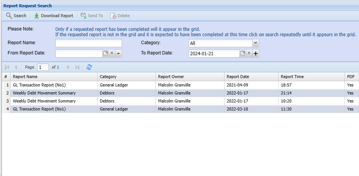This screenshot has width=359, height=176.
Task: Click Debtors category in row 3
Action: click(x=107, y=101)
